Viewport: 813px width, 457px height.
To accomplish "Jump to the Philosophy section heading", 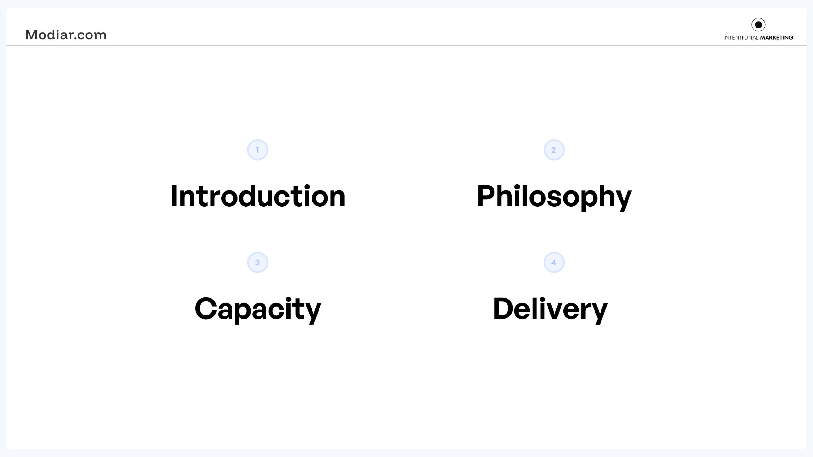I will point(554,196).
